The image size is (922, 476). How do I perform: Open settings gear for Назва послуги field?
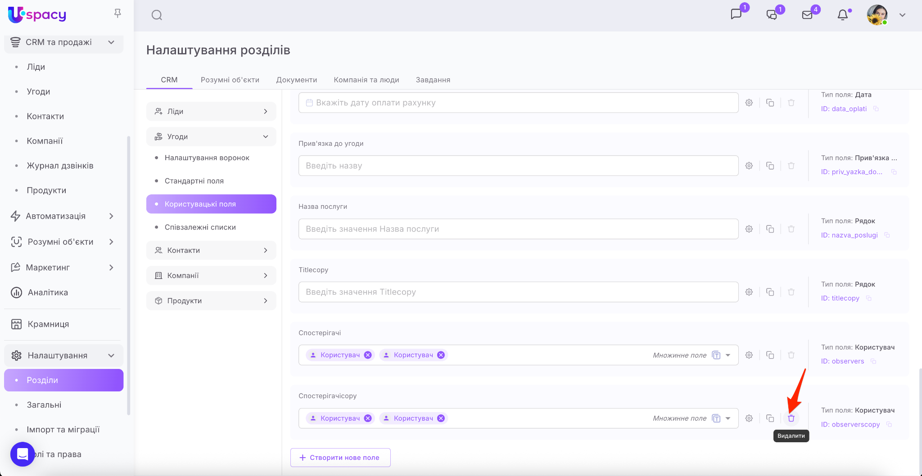tap(749, 229)
